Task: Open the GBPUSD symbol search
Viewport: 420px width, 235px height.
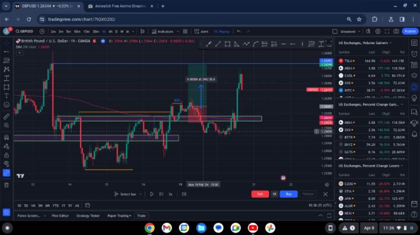Action: 24,31
